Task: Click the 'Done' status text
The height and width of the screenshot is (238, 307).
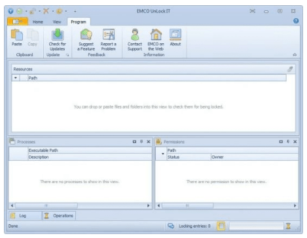Action: [x=13, y=226]
